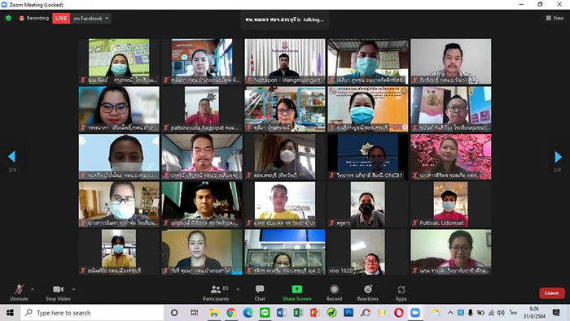The width and height of the screenshot is (570, 321).
Task: Click the green encryption shield icon
Action: pyautogui.click(x=8, y=18)
